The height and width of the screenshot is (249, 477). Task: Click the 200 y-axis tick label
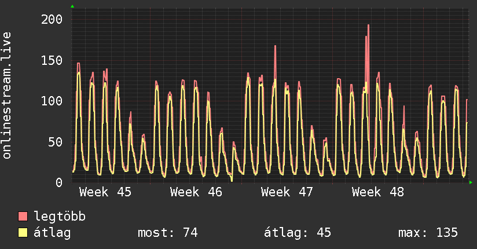[x=52, y=20]
